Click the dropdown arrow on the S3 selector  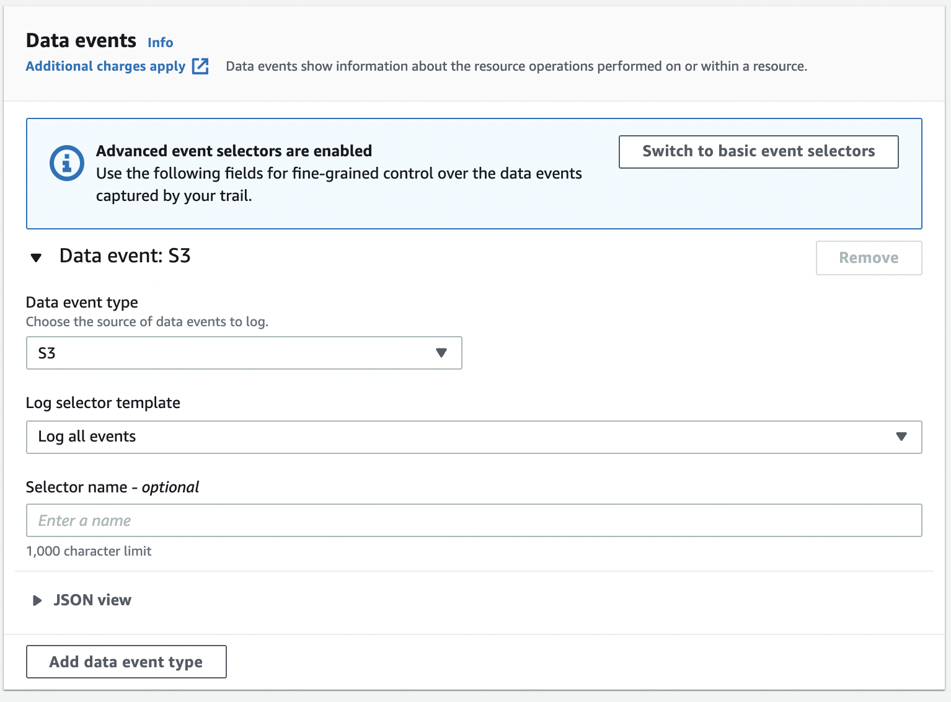(441, 352)
